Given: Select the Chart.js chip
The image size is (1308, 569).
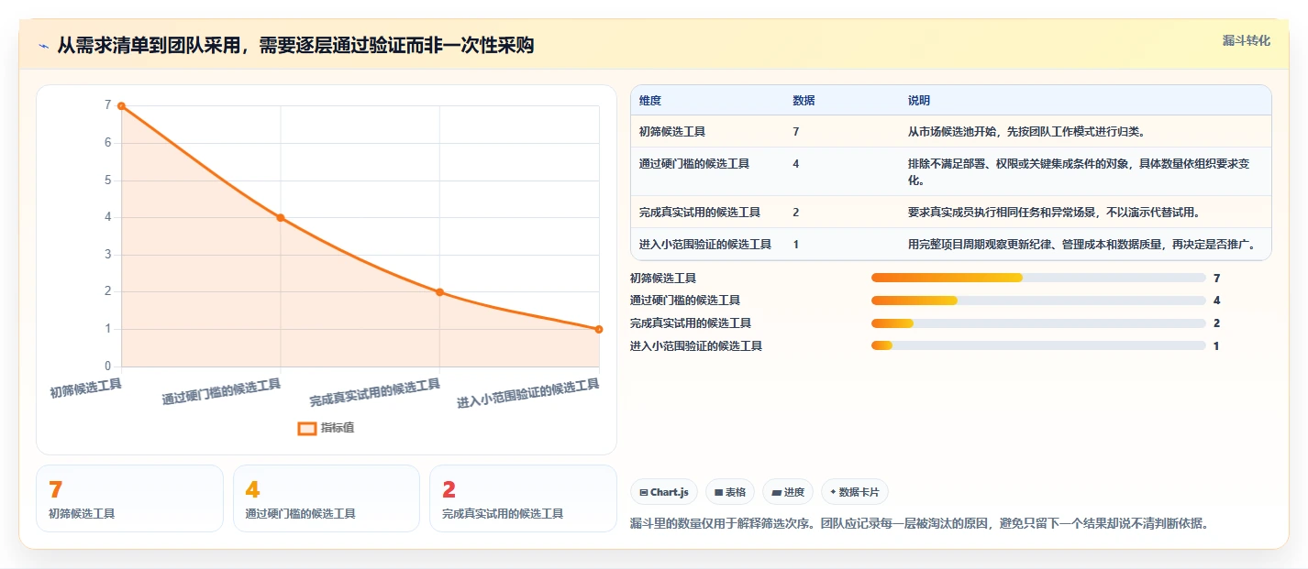Looking at the screenshot, I should (664, 492).
